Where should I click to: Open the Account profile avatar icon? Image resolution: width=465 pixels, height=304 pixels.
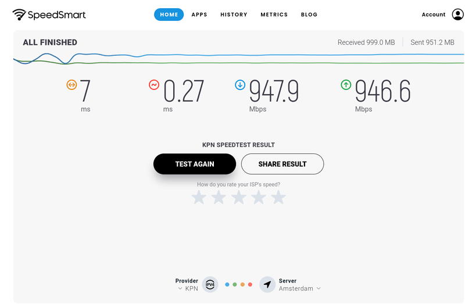pyautogui.click(x=457, y=14)
